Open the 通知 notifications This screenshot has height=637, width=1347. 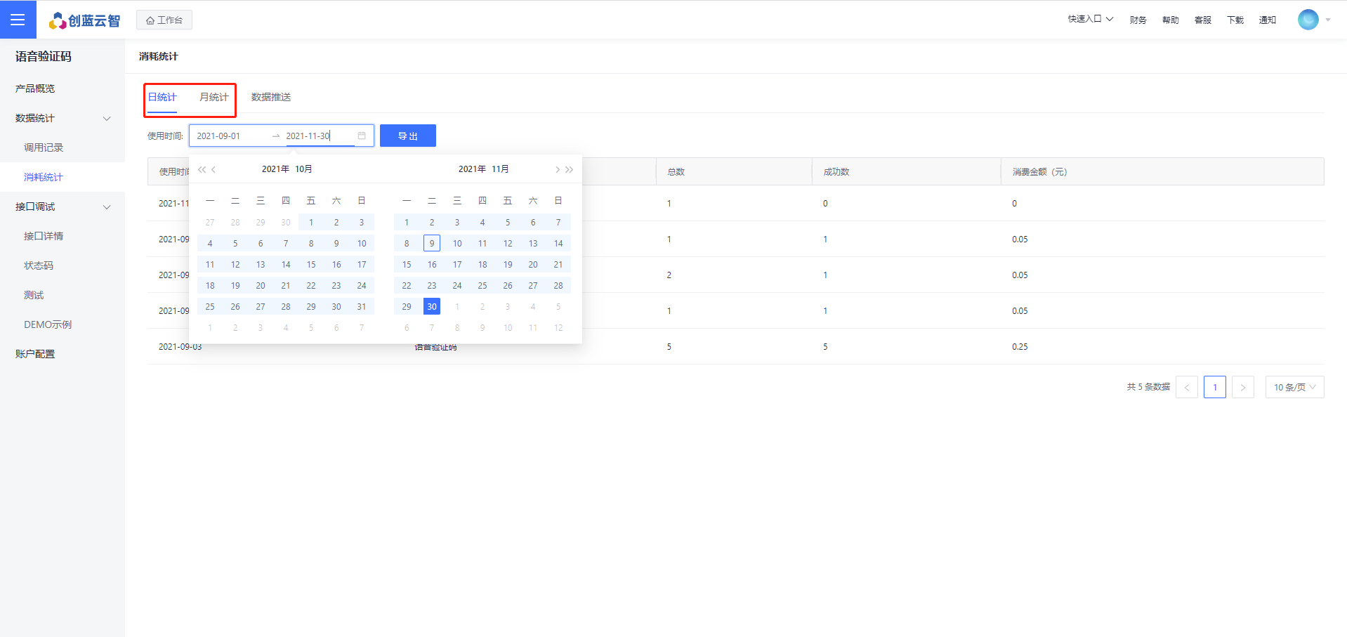1268,20
